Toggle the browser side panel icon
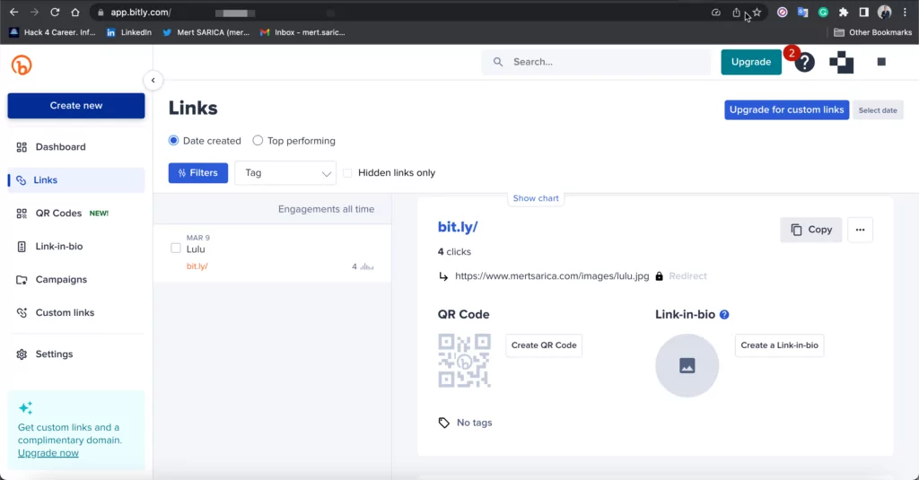Image resolution: width=919 pixels, height=480 pixels. [x=864, y=13]
